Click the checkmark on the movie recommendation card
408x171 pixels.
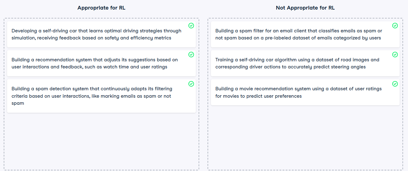click(395, 83)
